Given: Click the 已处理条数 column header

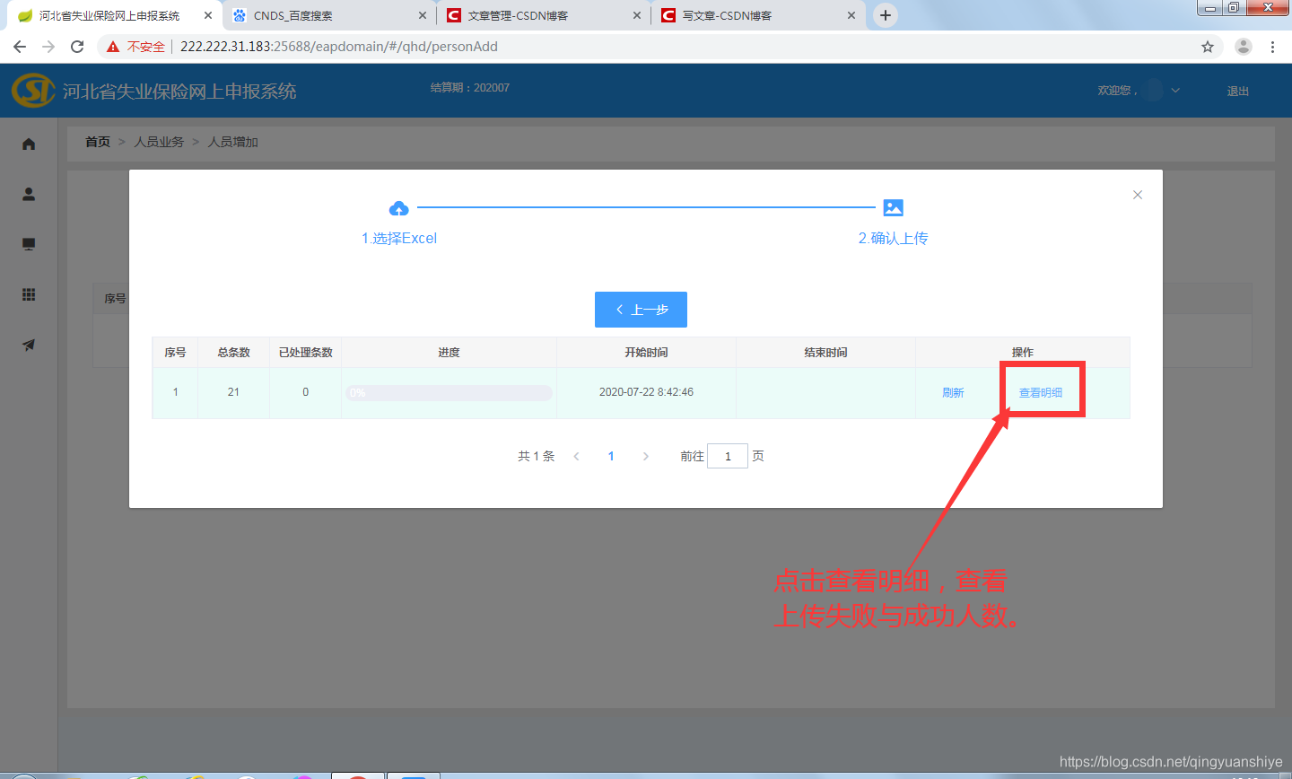Looking at the screenshot, I should click(305, 353).
